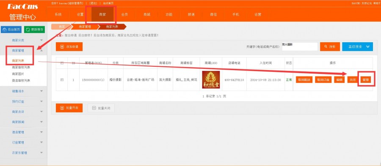This screenshot has width=381, height=166.
Task: Open the 微信 top navigation tab
Action: pos(213,14)
